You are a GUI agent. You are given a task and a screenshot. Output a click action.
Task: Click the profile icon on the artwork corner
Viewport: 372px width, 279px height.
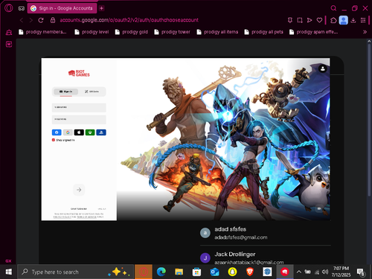point(323,68)
